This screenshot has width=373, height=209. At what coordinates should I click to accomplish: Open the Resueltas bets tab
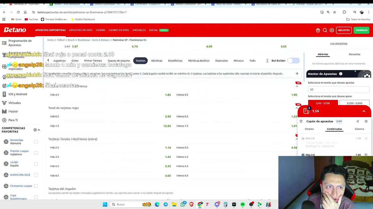coord(354,54)
